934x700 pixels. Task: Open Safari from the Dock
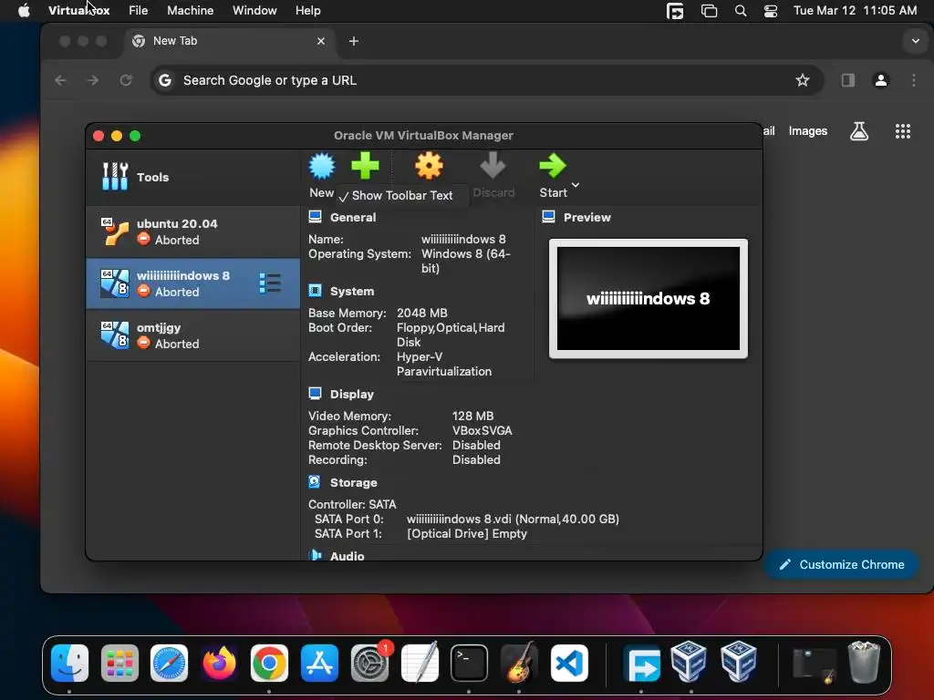point(169,663)
